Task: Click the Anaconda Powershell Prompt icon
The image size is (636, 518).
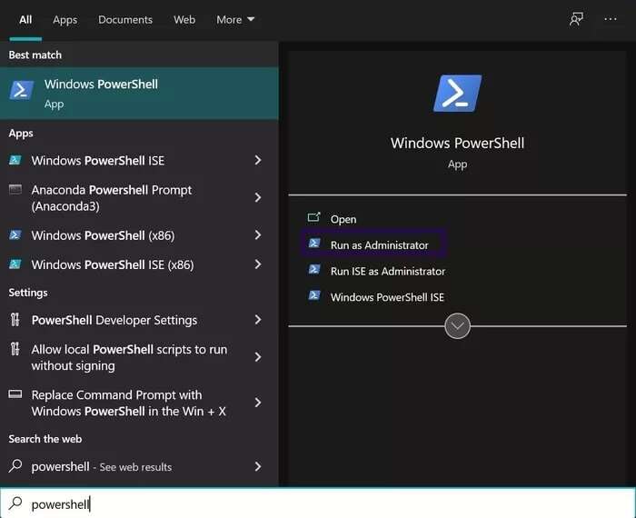Action: [x=15, y=189]
